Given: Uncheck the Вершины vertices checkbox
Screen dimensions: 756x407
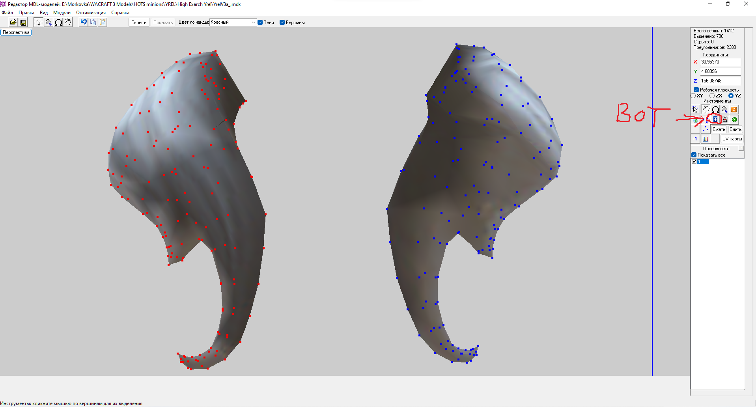Looking at the screenshot, I should tap(282, 22).
